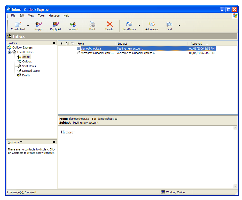
Task: Sort messages by Received column header
Action: [201, 44]
